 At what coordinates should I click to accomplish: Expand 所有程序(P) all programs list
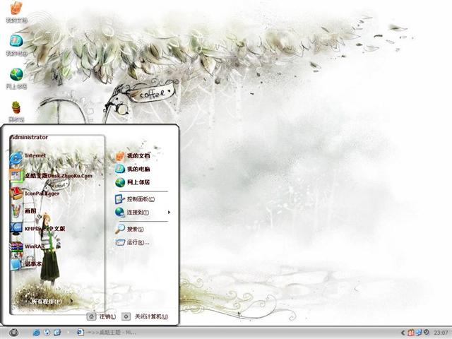[50, 302]
